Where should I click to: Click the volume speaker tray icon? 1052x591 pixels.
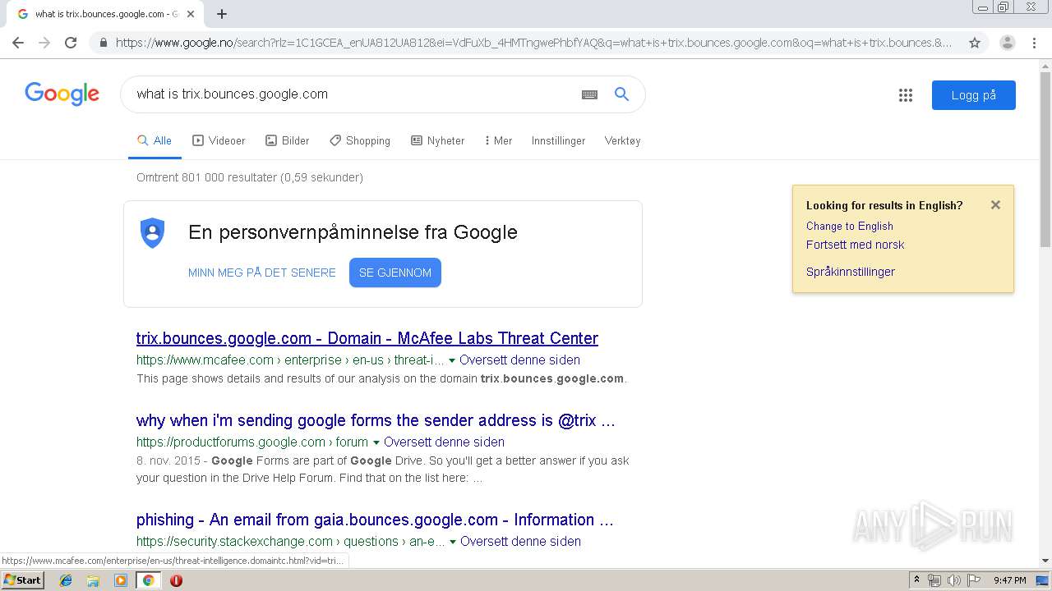tap(954, 580)
